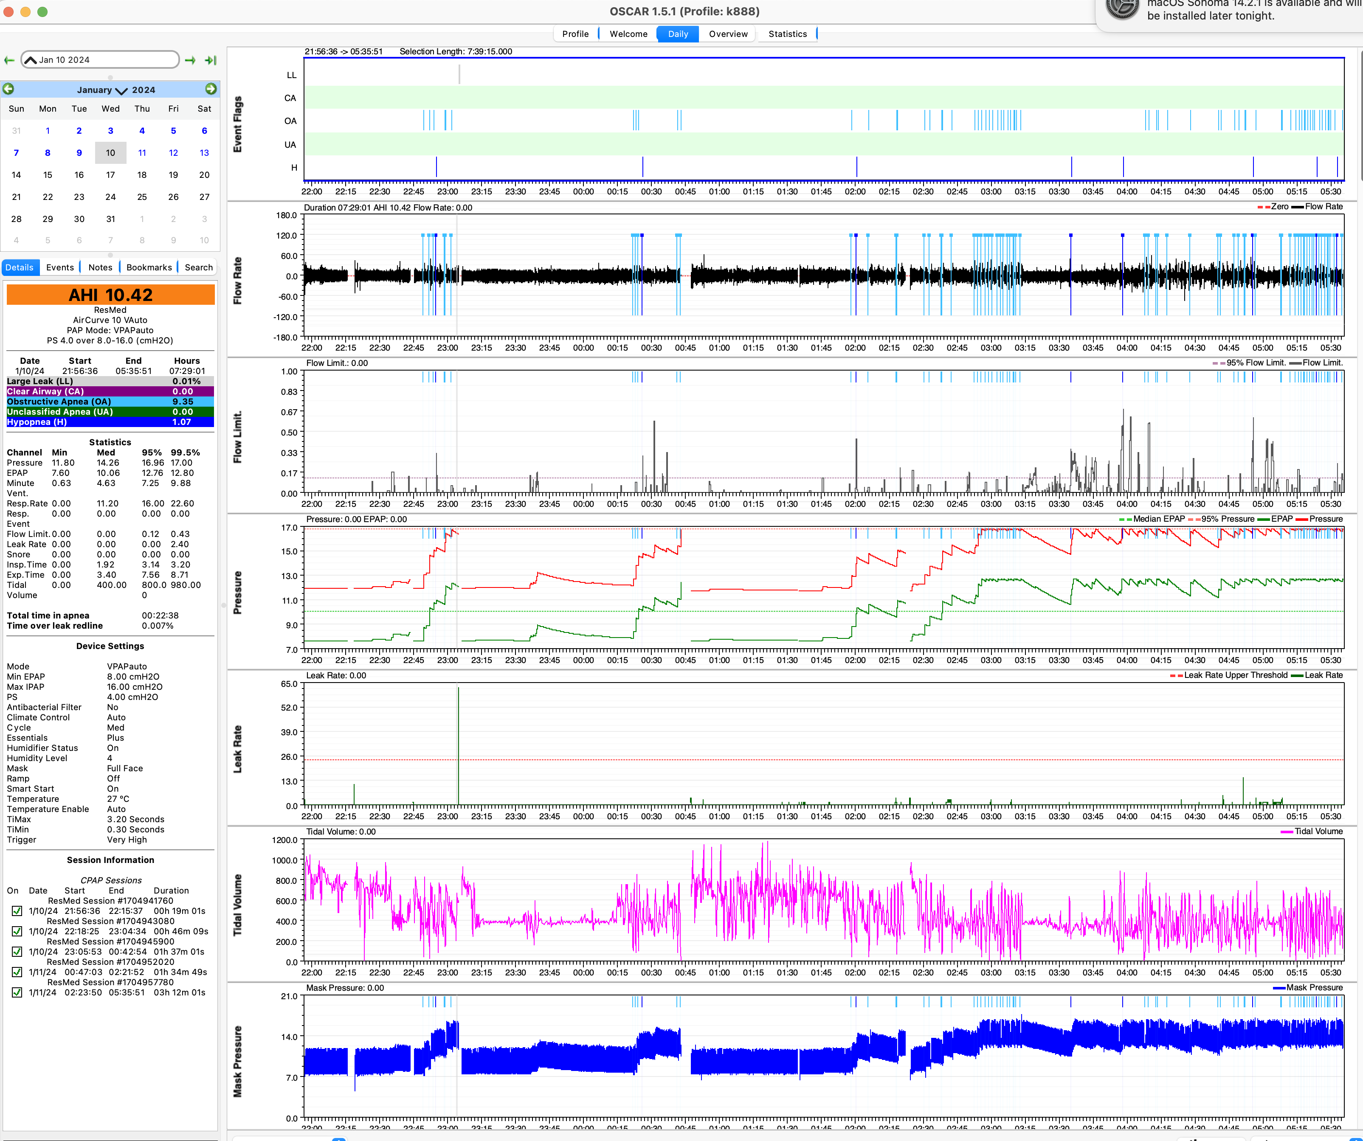Click the selected day 10 in calendar
This screenshot has height=1141, width=1363.
(x=110, y=153)
